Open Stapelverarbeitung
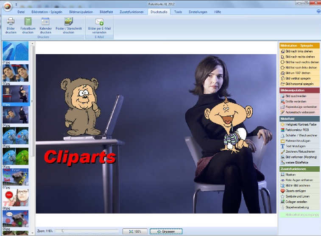The image size is (321, 236). 299,207
